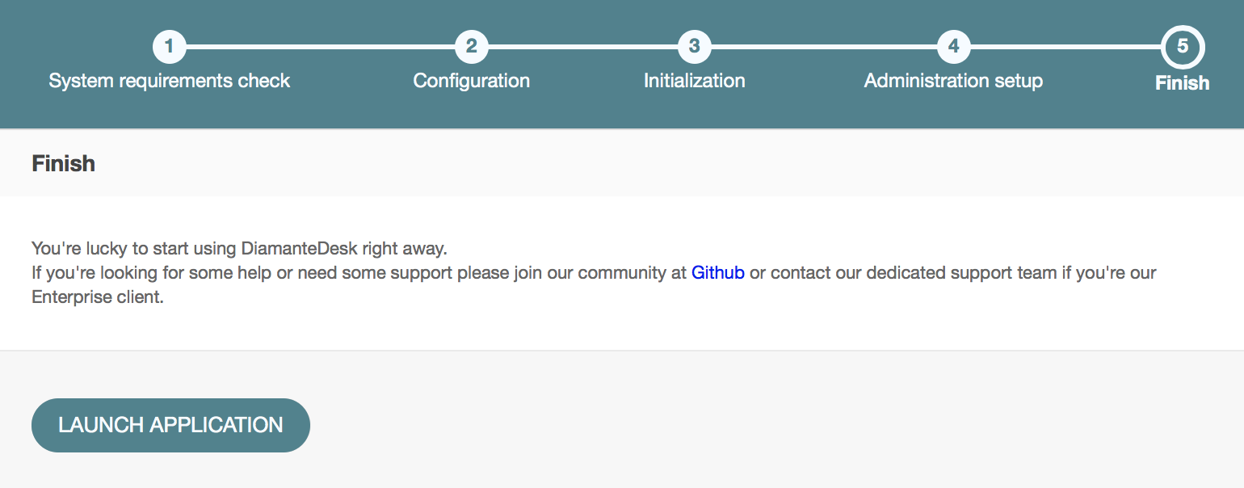
Task: Open the Github community link
Action: click(718, 272)
